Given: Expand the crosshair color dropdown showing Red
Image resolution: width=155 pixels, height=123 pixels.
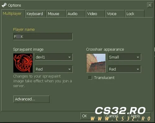Looking at the screenshot, I should 125,69.
